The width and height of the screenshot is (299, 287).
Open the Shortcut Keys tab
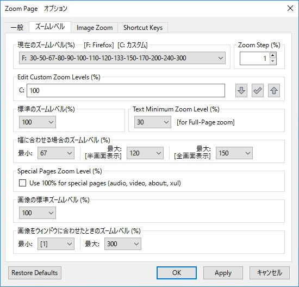(x=143, y=28)
